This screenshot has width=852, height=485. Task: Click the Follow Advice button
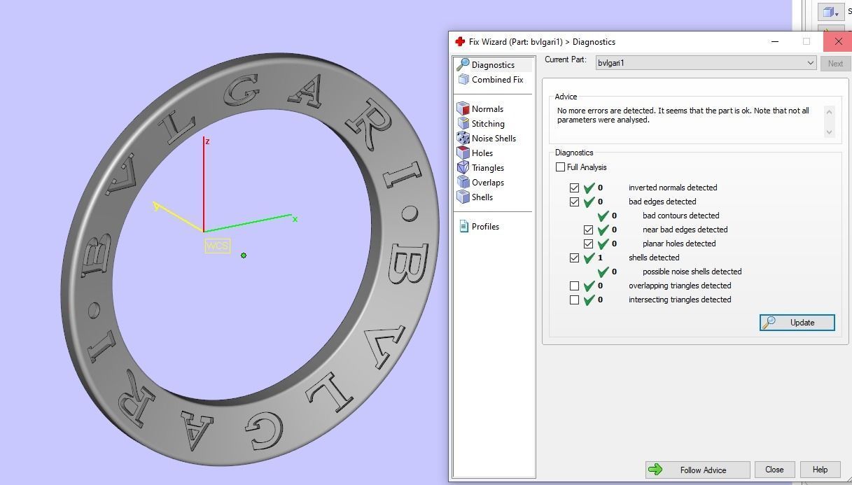click(697, 470)
